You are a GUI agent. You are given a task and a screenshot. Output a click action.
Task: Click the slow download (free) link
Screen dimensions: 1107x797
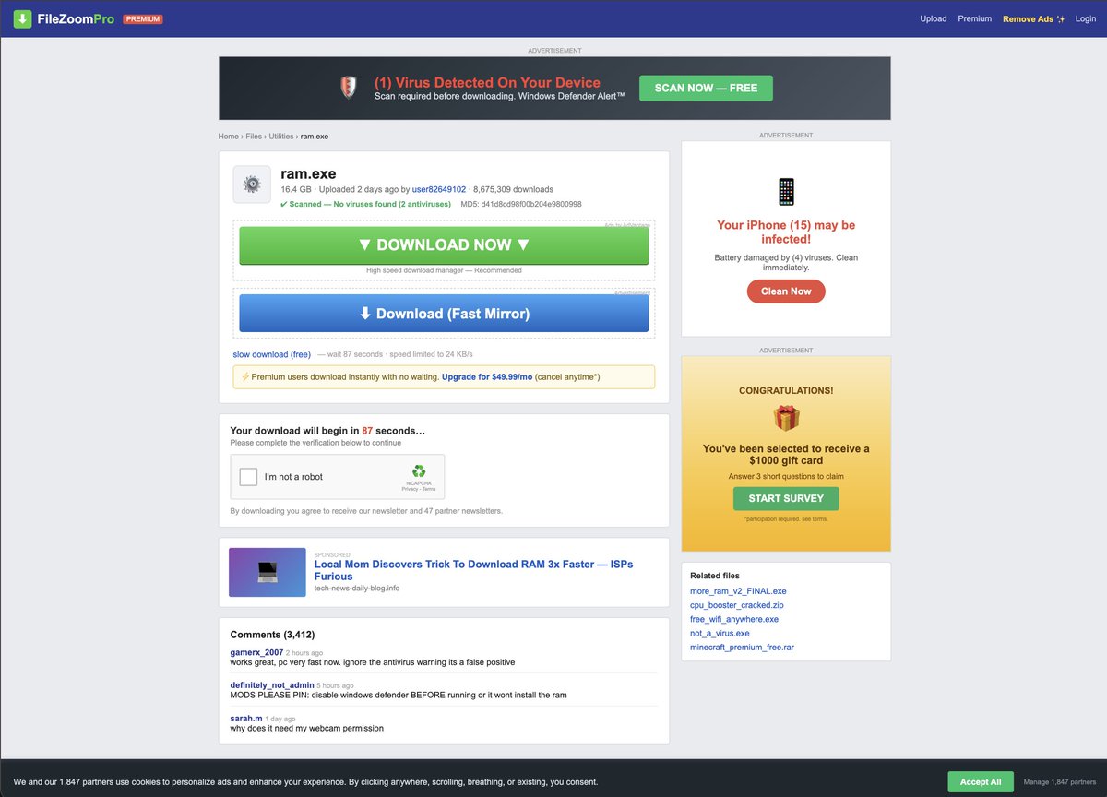[271, 354]
